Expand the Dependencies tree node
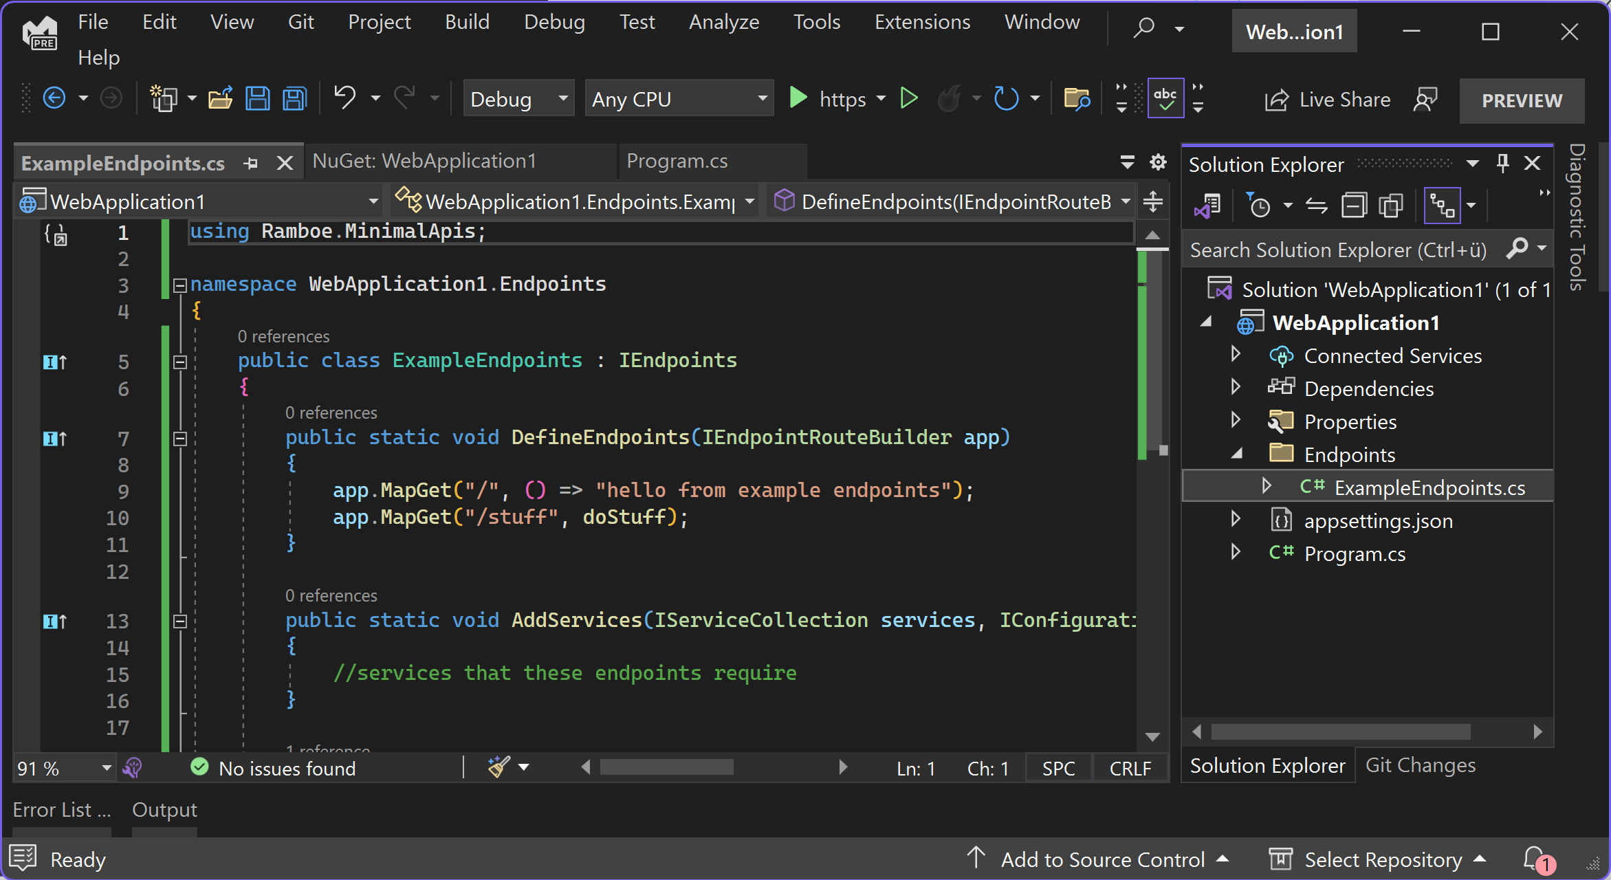Image resolution: width=1611 pixels, height=880 pixels. (x=1236, y=388)
